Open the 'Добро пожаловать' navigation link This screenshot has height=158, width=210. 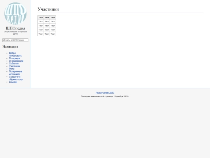(x=15, y=54)
